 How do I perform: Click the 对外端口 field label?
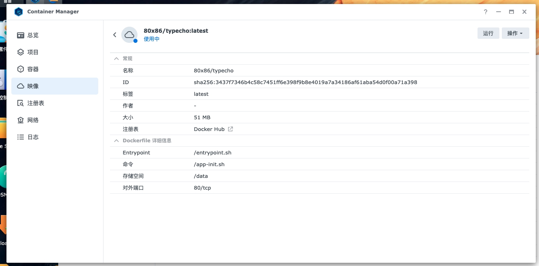pos(133,188)
